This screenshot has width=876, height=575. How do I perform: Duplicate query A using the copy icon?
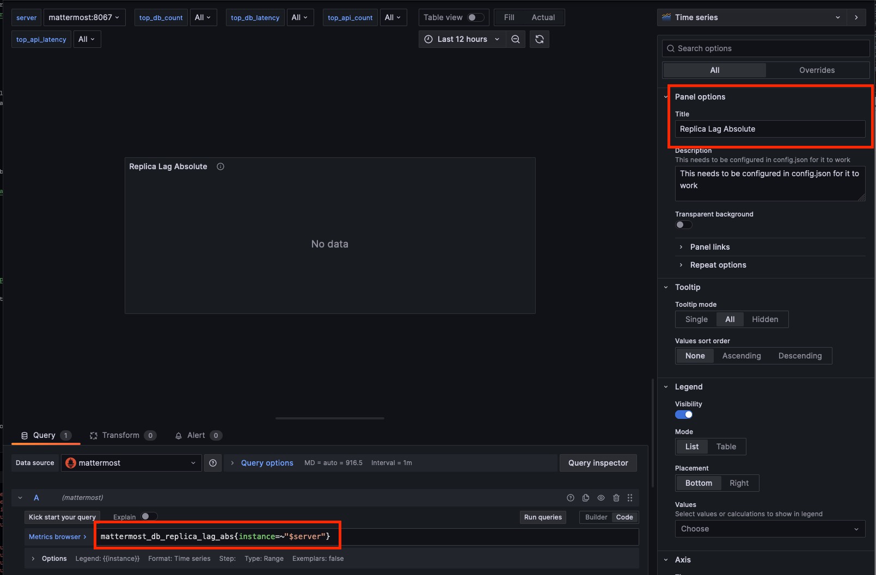pos(585,497)
